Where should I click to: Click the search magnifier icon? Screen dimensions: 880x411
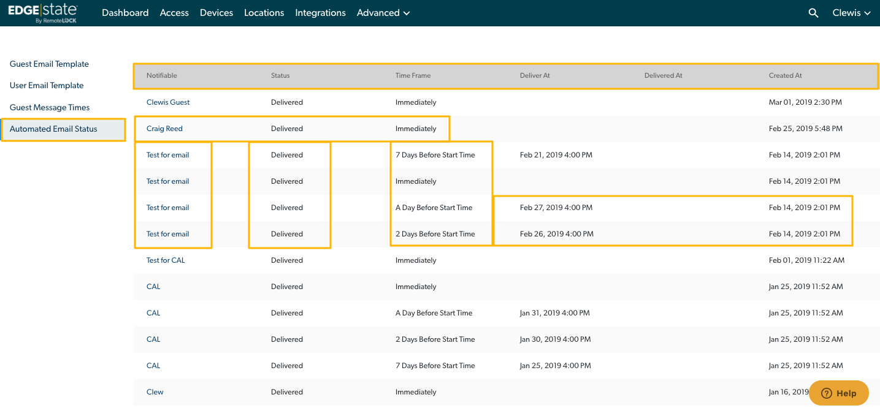[x=813, y=13]
